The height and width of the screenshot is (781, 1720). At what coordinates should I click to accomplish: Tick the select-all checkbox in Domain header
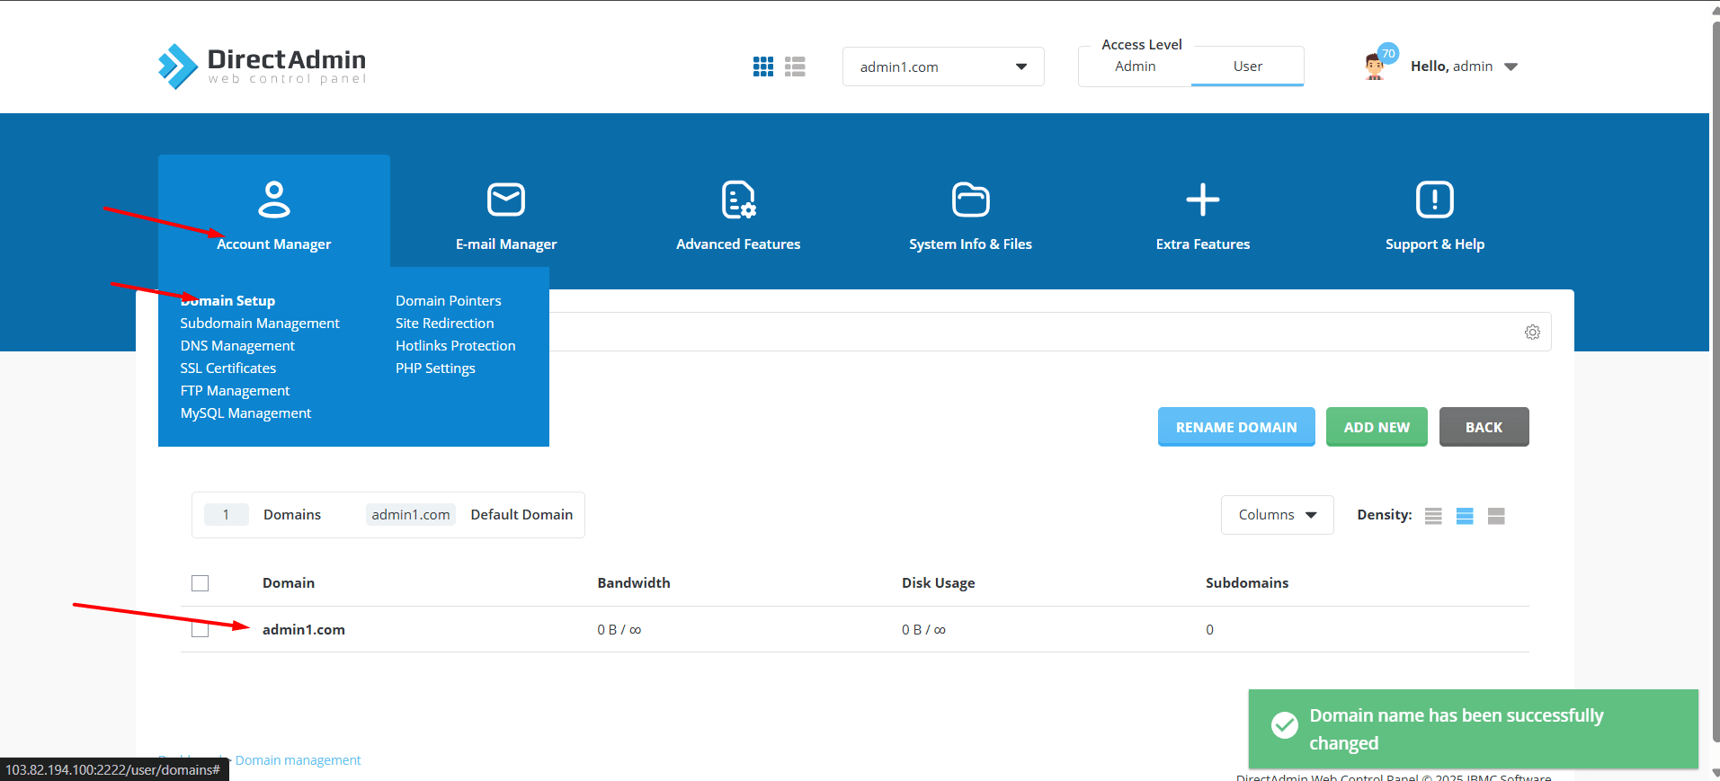[201, 583]
